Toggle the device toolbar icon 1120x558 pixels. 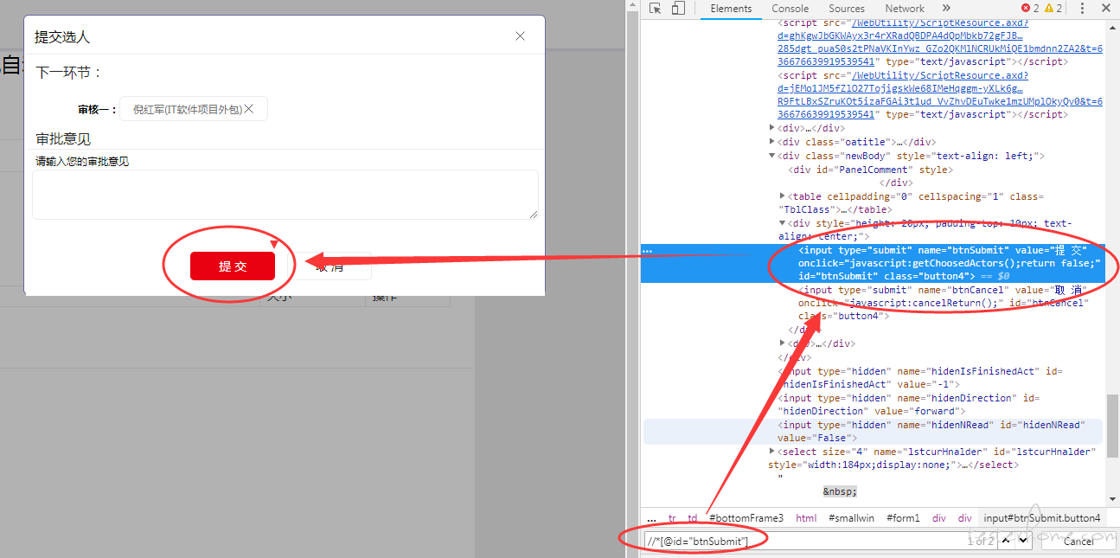pyautogui.click(x=678, y=9)
